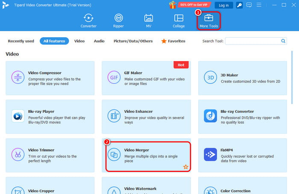
Task: Click the Video Merger icon
Action: [x=114, y=155]
